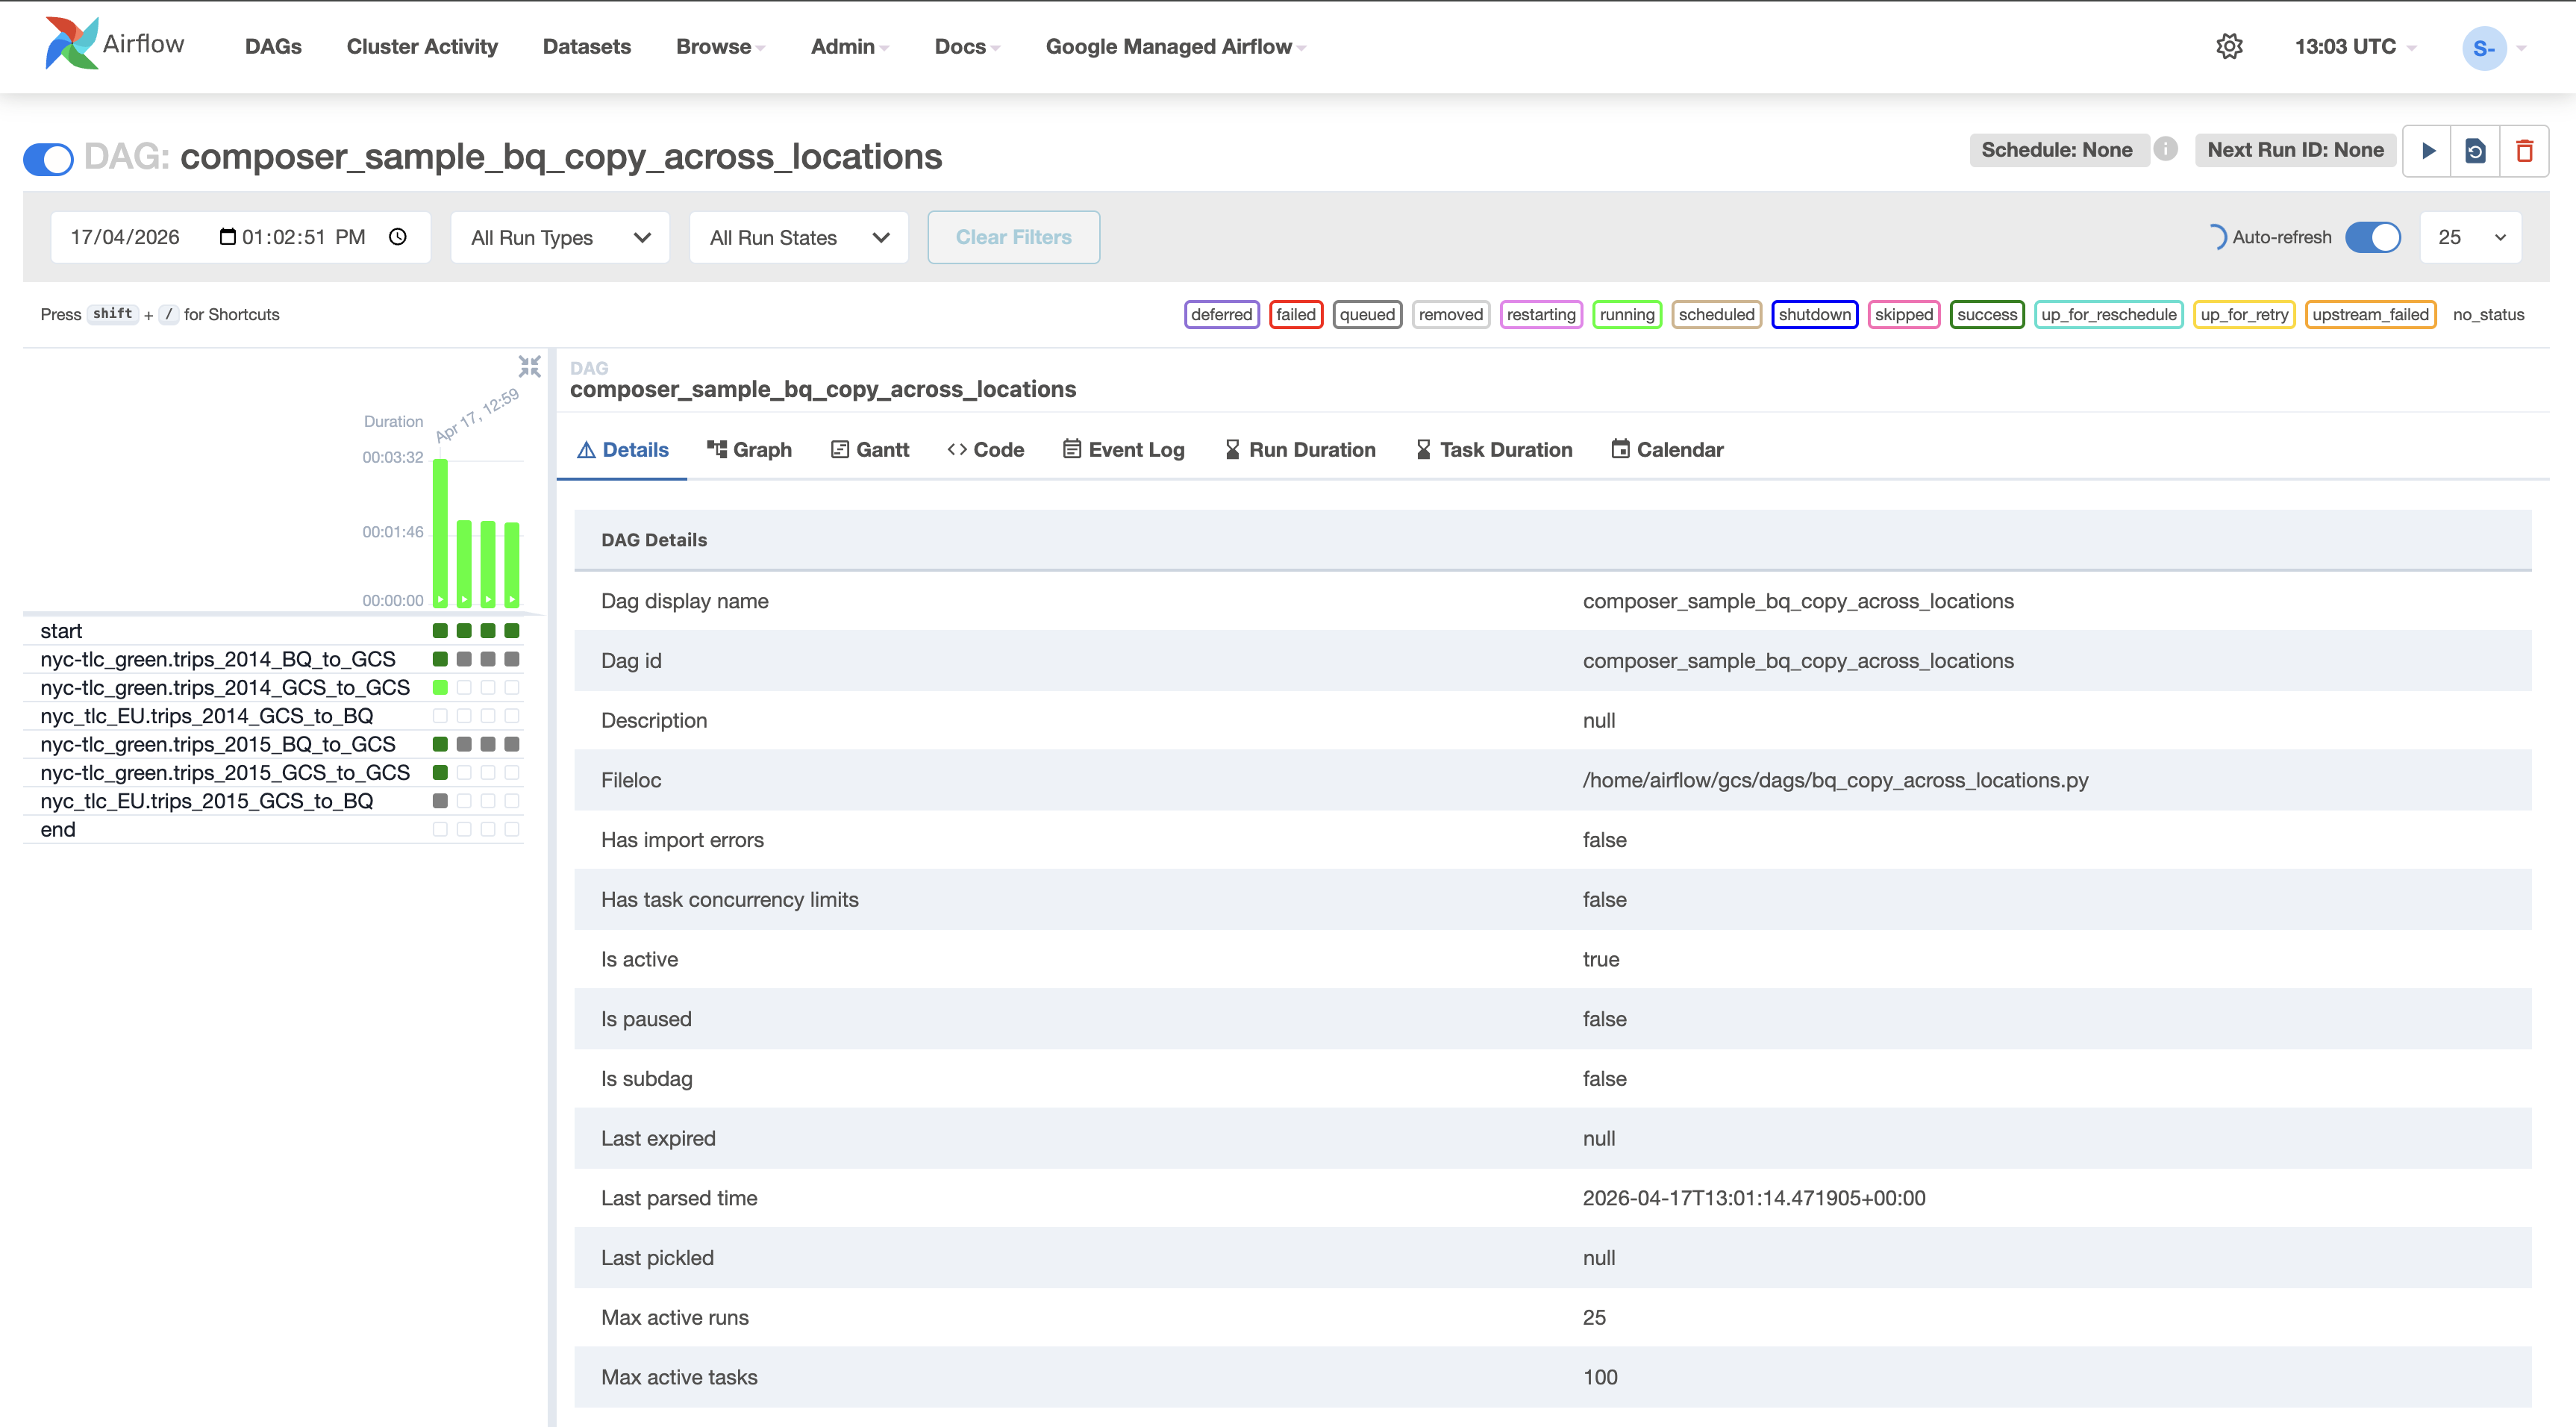This screenshot has height=1427, width=2576.
Task: Open the Cluster Activity link
Action: tap(421, 47)
